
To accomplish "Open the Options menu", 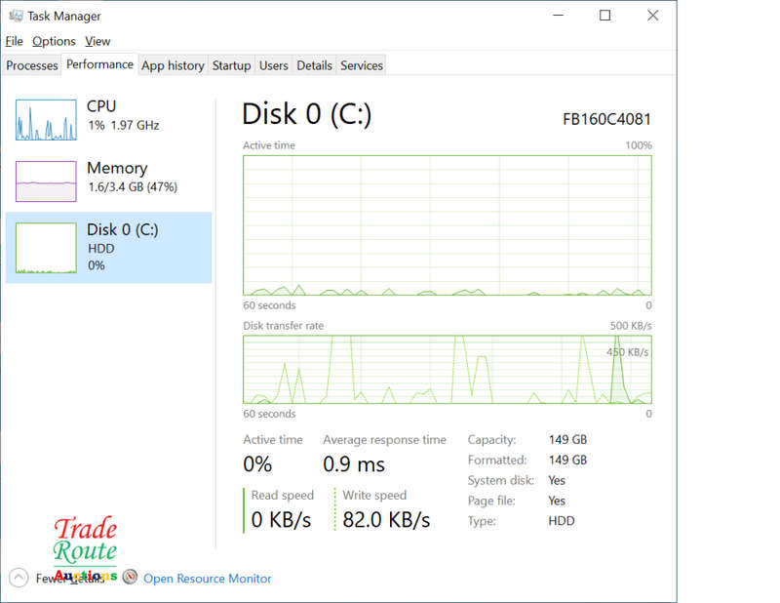I will click(54, 41).
